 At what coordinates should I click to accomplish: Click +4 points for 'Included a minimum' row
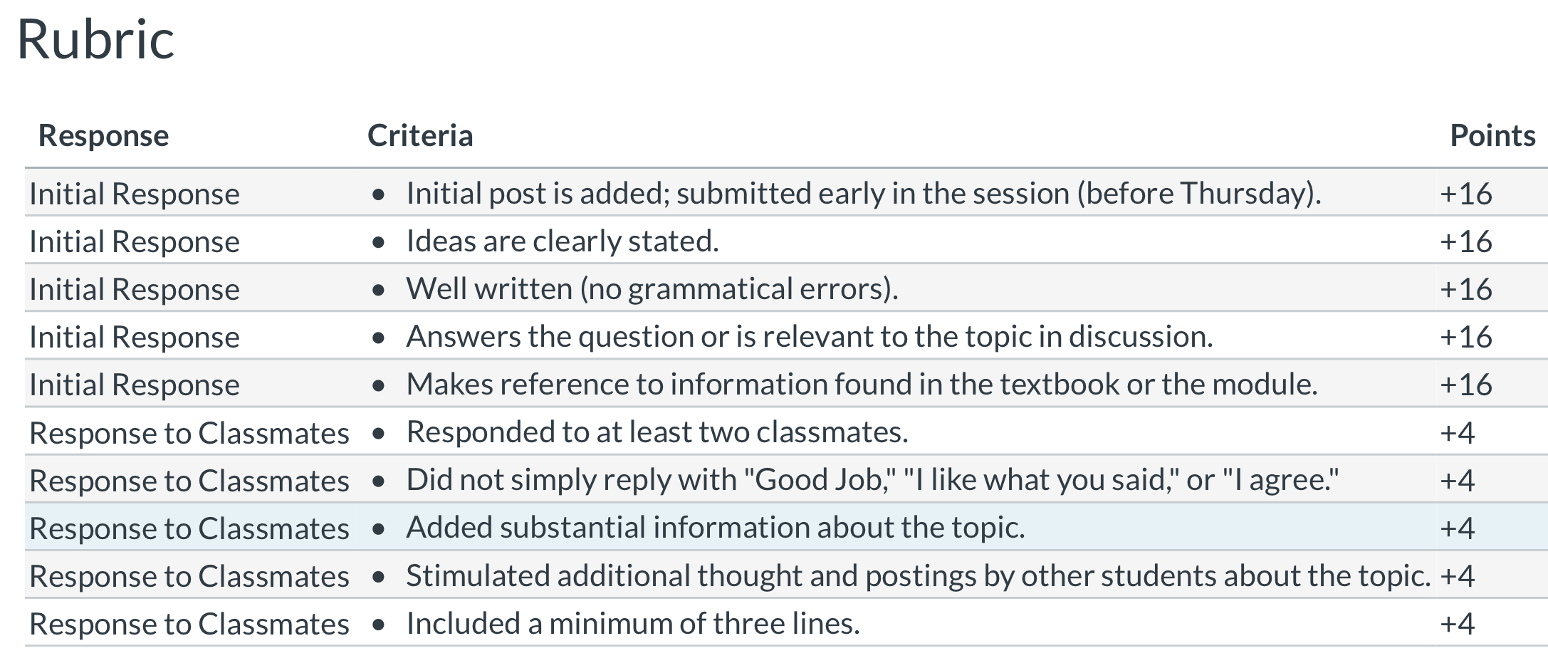pyautogui.click(x=1457, y=624)
